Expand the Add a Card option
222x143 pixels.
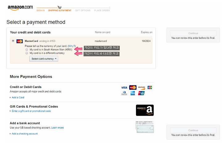[x=18, y=97]
